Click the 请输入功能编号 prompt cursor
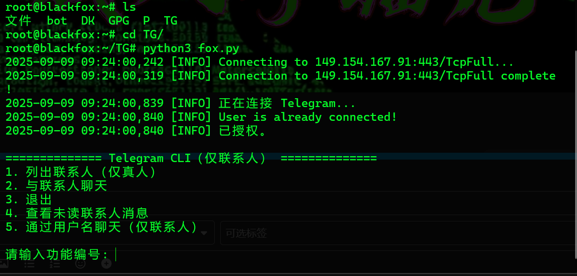This screenshot has width=577, height=276. click(116, 254)
